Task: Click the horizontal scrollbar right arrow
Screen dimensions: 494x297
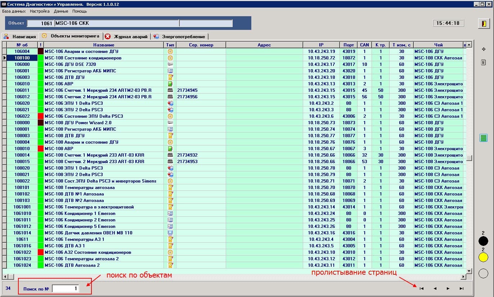Action: click(463, 277)
